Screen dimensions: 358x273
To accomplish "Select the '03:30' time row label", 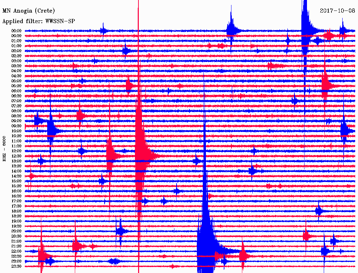I will click(16, 66).
